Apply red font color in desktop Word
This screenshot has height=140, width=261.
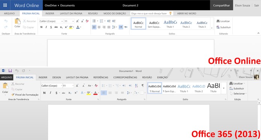(x=95, y=93)
